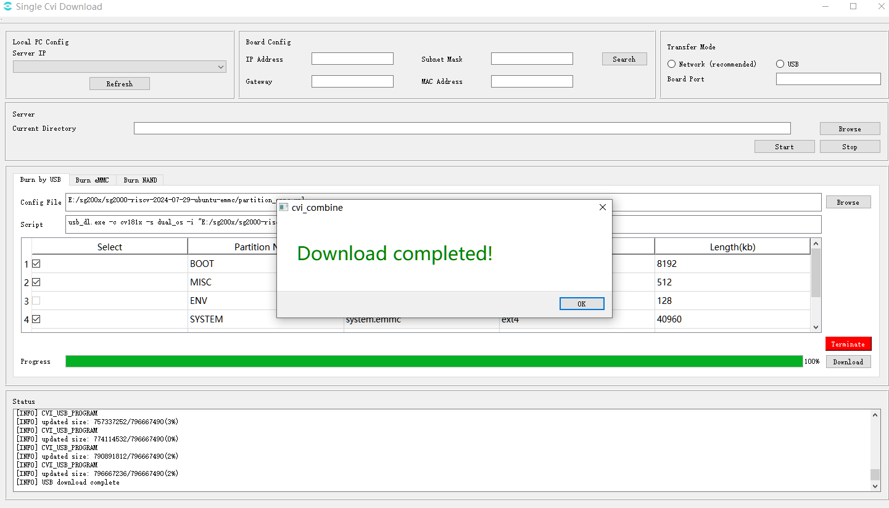Toggle the SYSTEM partition checkbox
Image resolution: width=889 pixels, height=508 pixels.
click(x=36, y=319)
